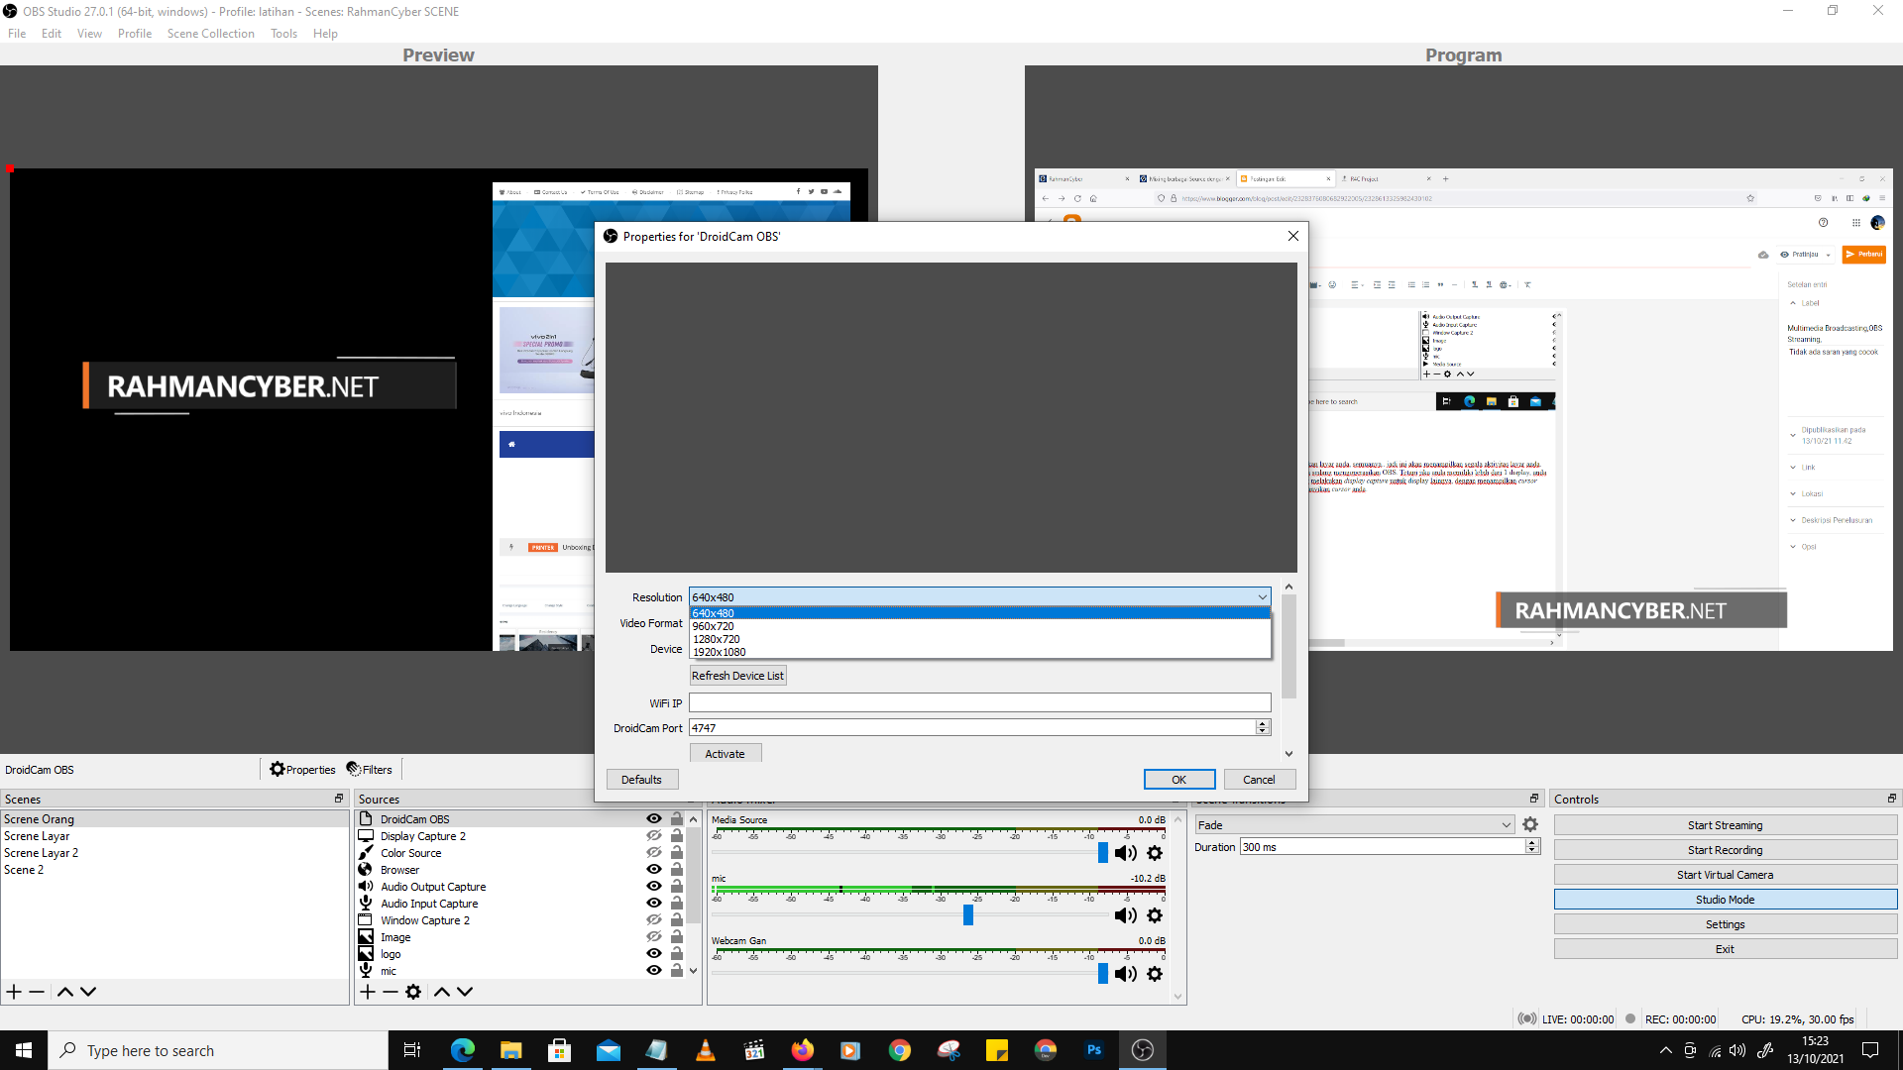Undock the Scenes panel
The width and height of the screenshot is (1903, 1070).
339,799
